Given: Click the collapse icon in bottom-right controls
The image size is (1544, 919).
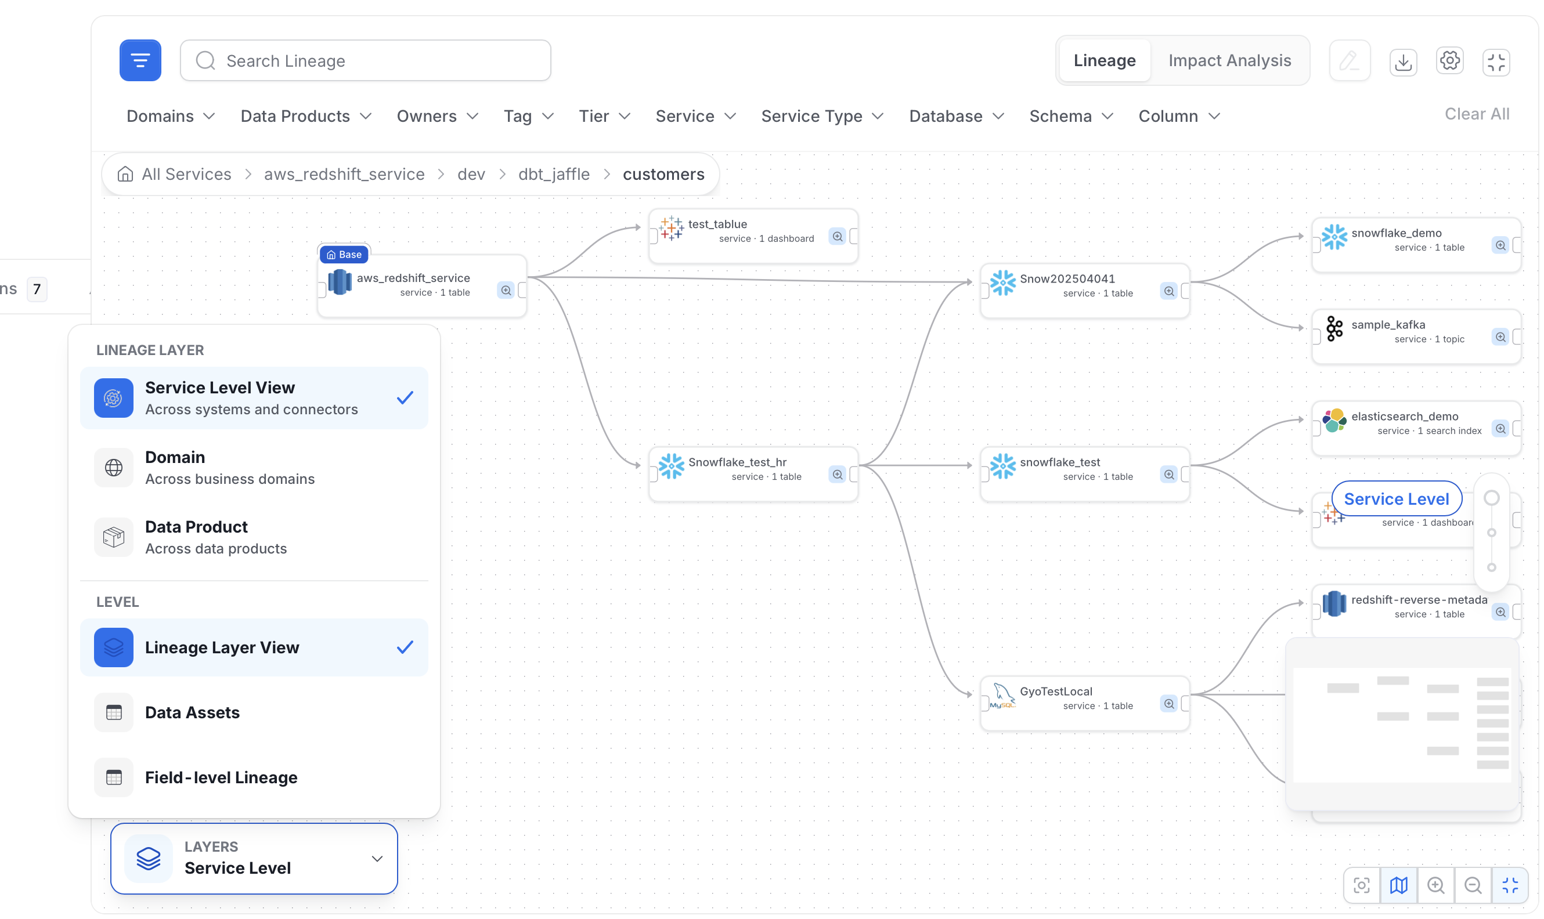Looking at the screenshot, I should (1510, 885).
